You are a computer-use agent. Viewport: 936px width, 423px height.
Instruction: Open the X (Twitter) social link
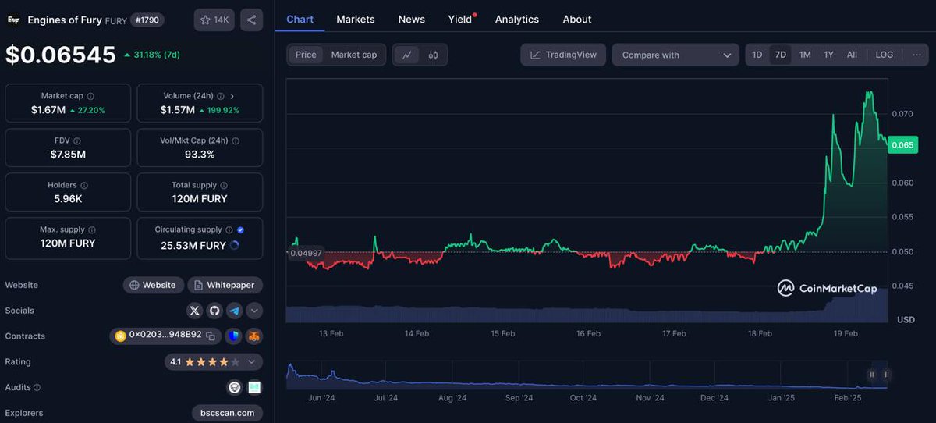(x=195, y=311)
